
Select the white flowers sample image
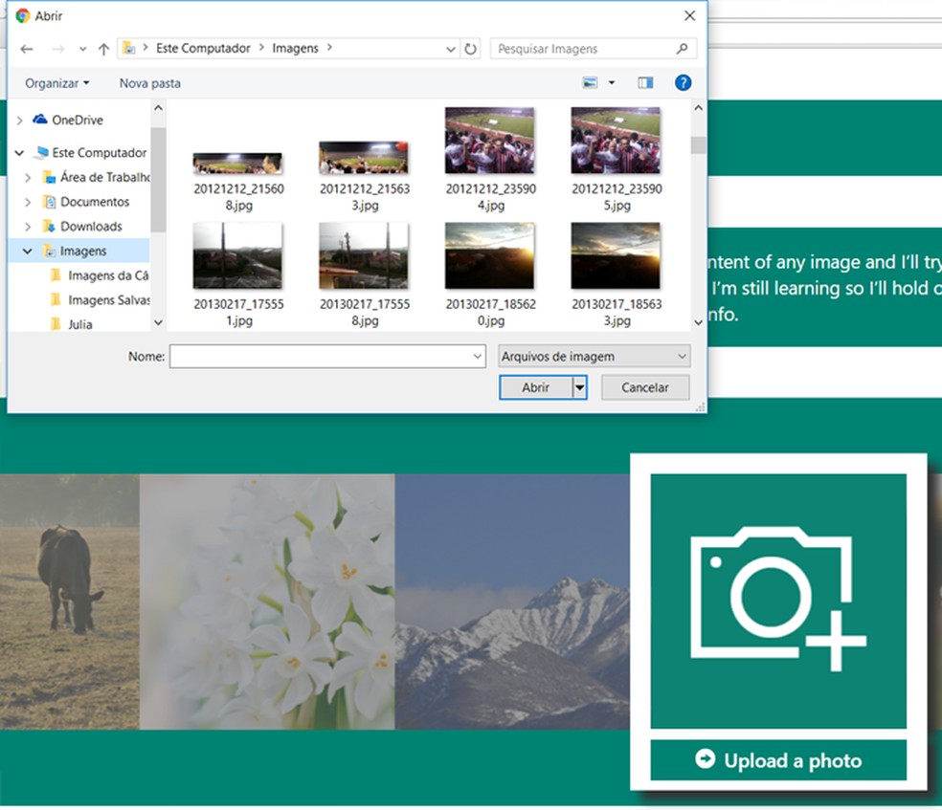click(x=267, y=602)
